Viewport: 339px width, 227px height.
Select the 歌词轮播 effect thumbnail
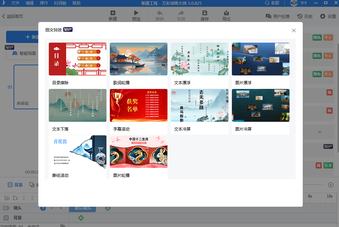(x=138, y=59)
